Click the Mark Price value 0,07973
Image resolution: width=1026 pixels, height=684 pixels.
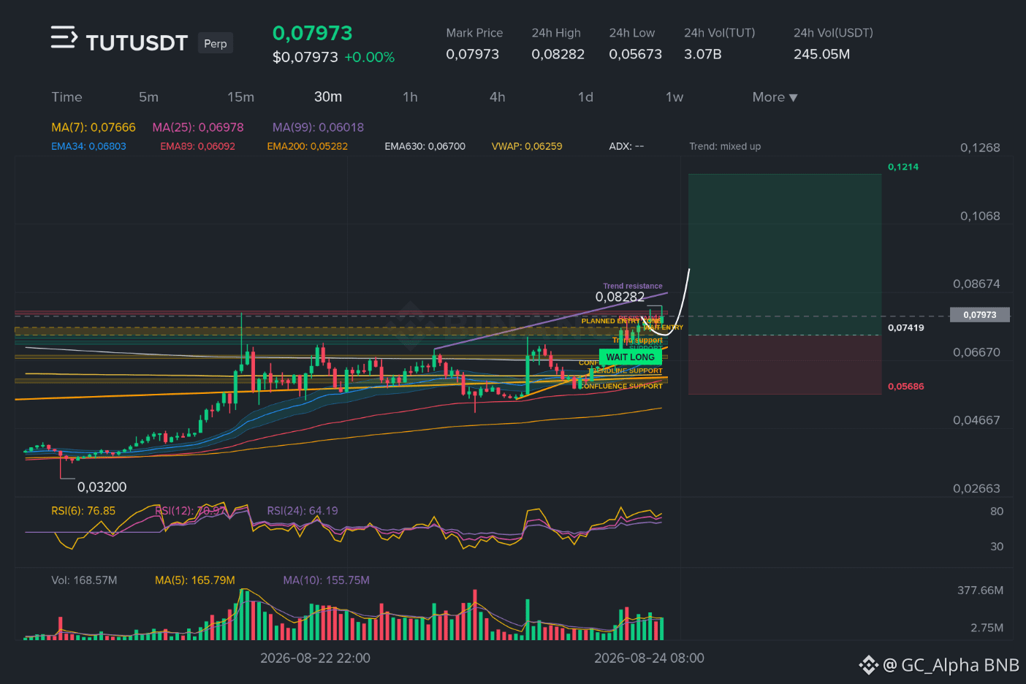point(472,54)
